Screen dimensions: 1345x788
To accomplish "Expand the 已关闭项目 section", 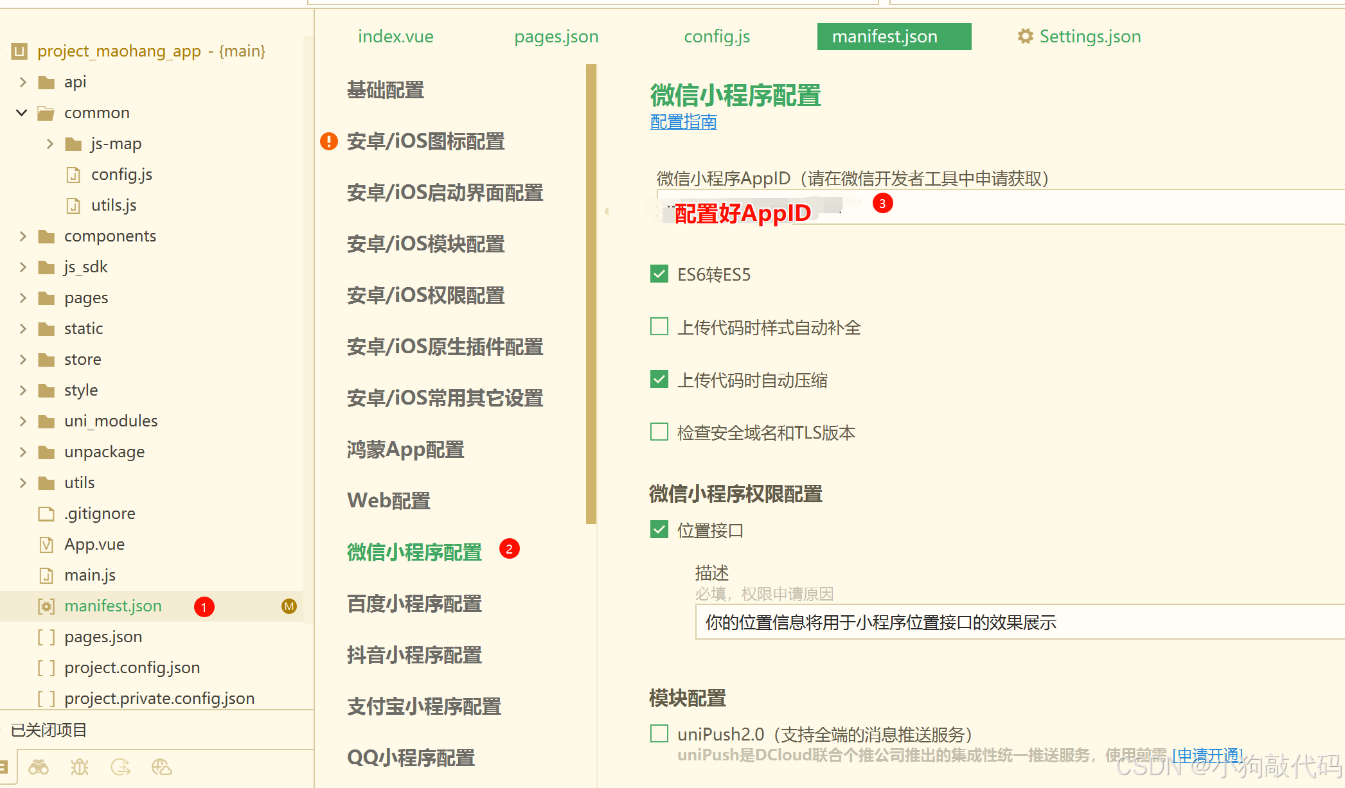I will (49, 730).
